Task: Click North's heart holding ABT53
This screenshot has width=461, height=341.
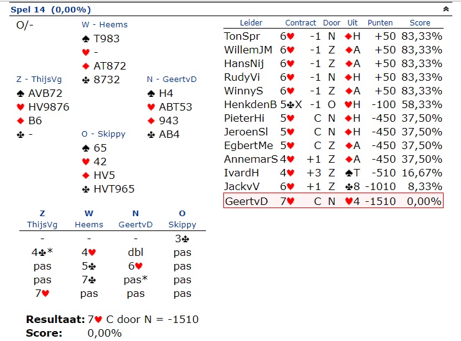Action: (x=170, y=107)
